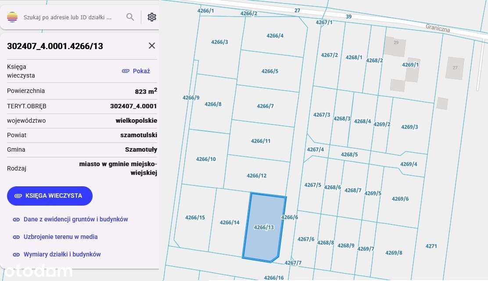This screenshot has height=281, width=488.
Task: Select parcel 4268/5 on the map
Action: click(x=349, y=154)
